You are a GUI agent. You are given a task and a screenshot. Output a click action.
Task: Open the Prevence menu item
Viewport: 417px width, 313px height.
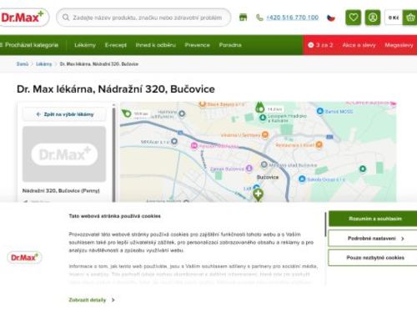[x=197, y=45]
